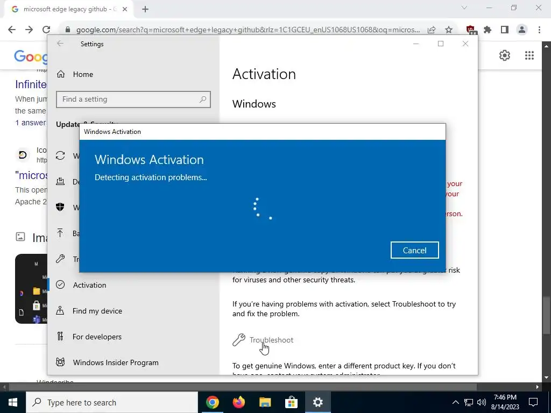551x413 pixels.
Task: Close the microsoft edge legacy github tab
Action: pyautogui.click(x=125, y=9)
